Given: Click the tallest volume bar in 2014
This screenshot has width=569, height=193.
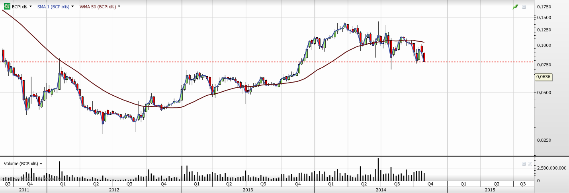Looking at the screenshot, I should [378, 169].
